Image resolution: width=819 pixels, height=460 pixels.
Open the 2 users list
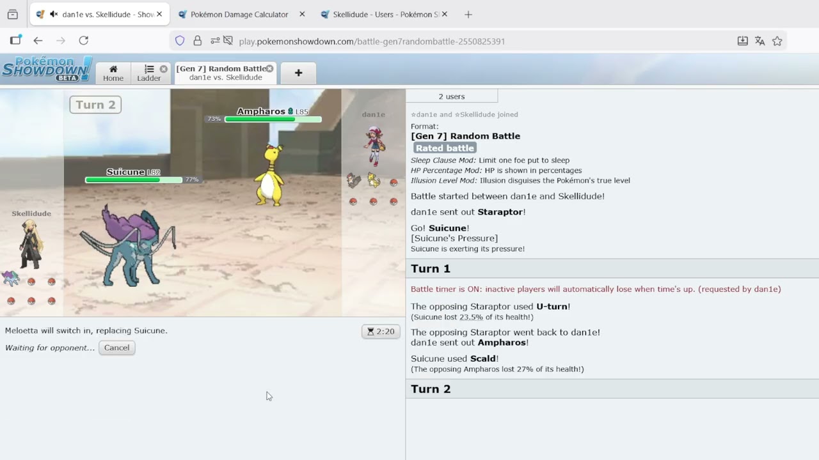tap(452, 96)
